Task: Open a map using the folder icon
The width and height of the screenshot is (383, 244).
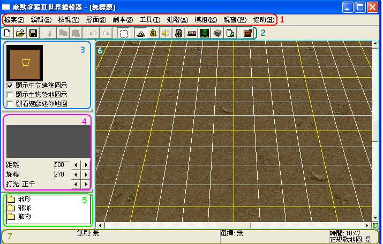Action: click(20, 33)
